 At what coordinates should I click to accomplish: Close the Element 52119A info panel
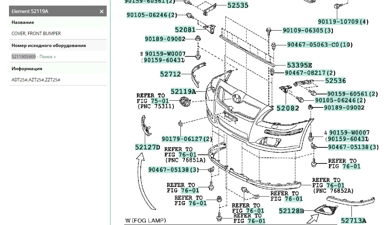click(101, 12)
